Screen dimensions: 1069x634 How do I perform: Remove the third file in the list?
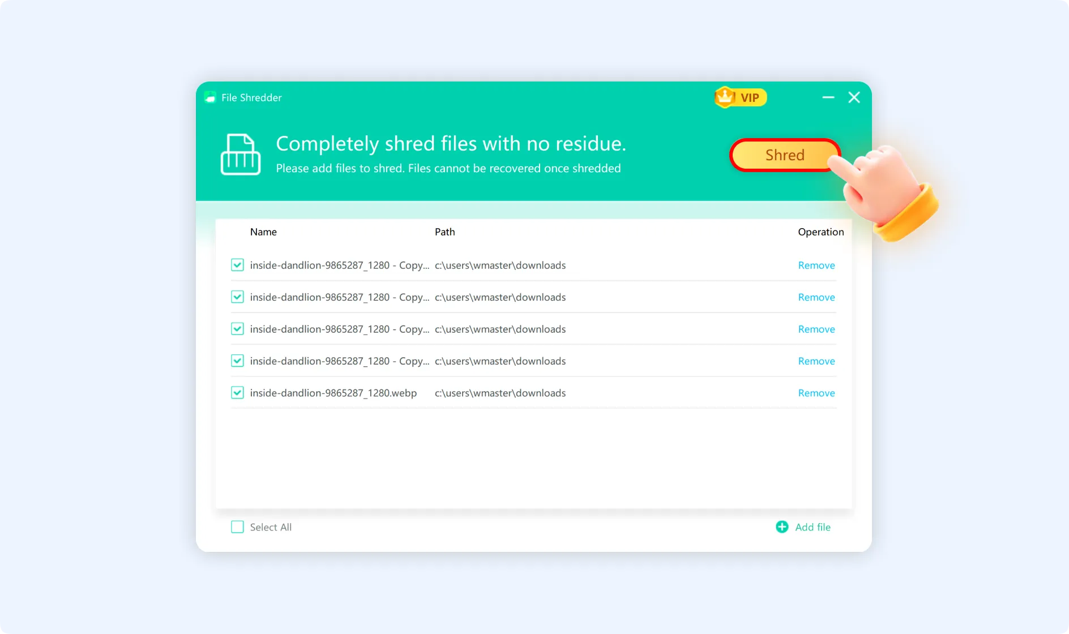[816, 329]
